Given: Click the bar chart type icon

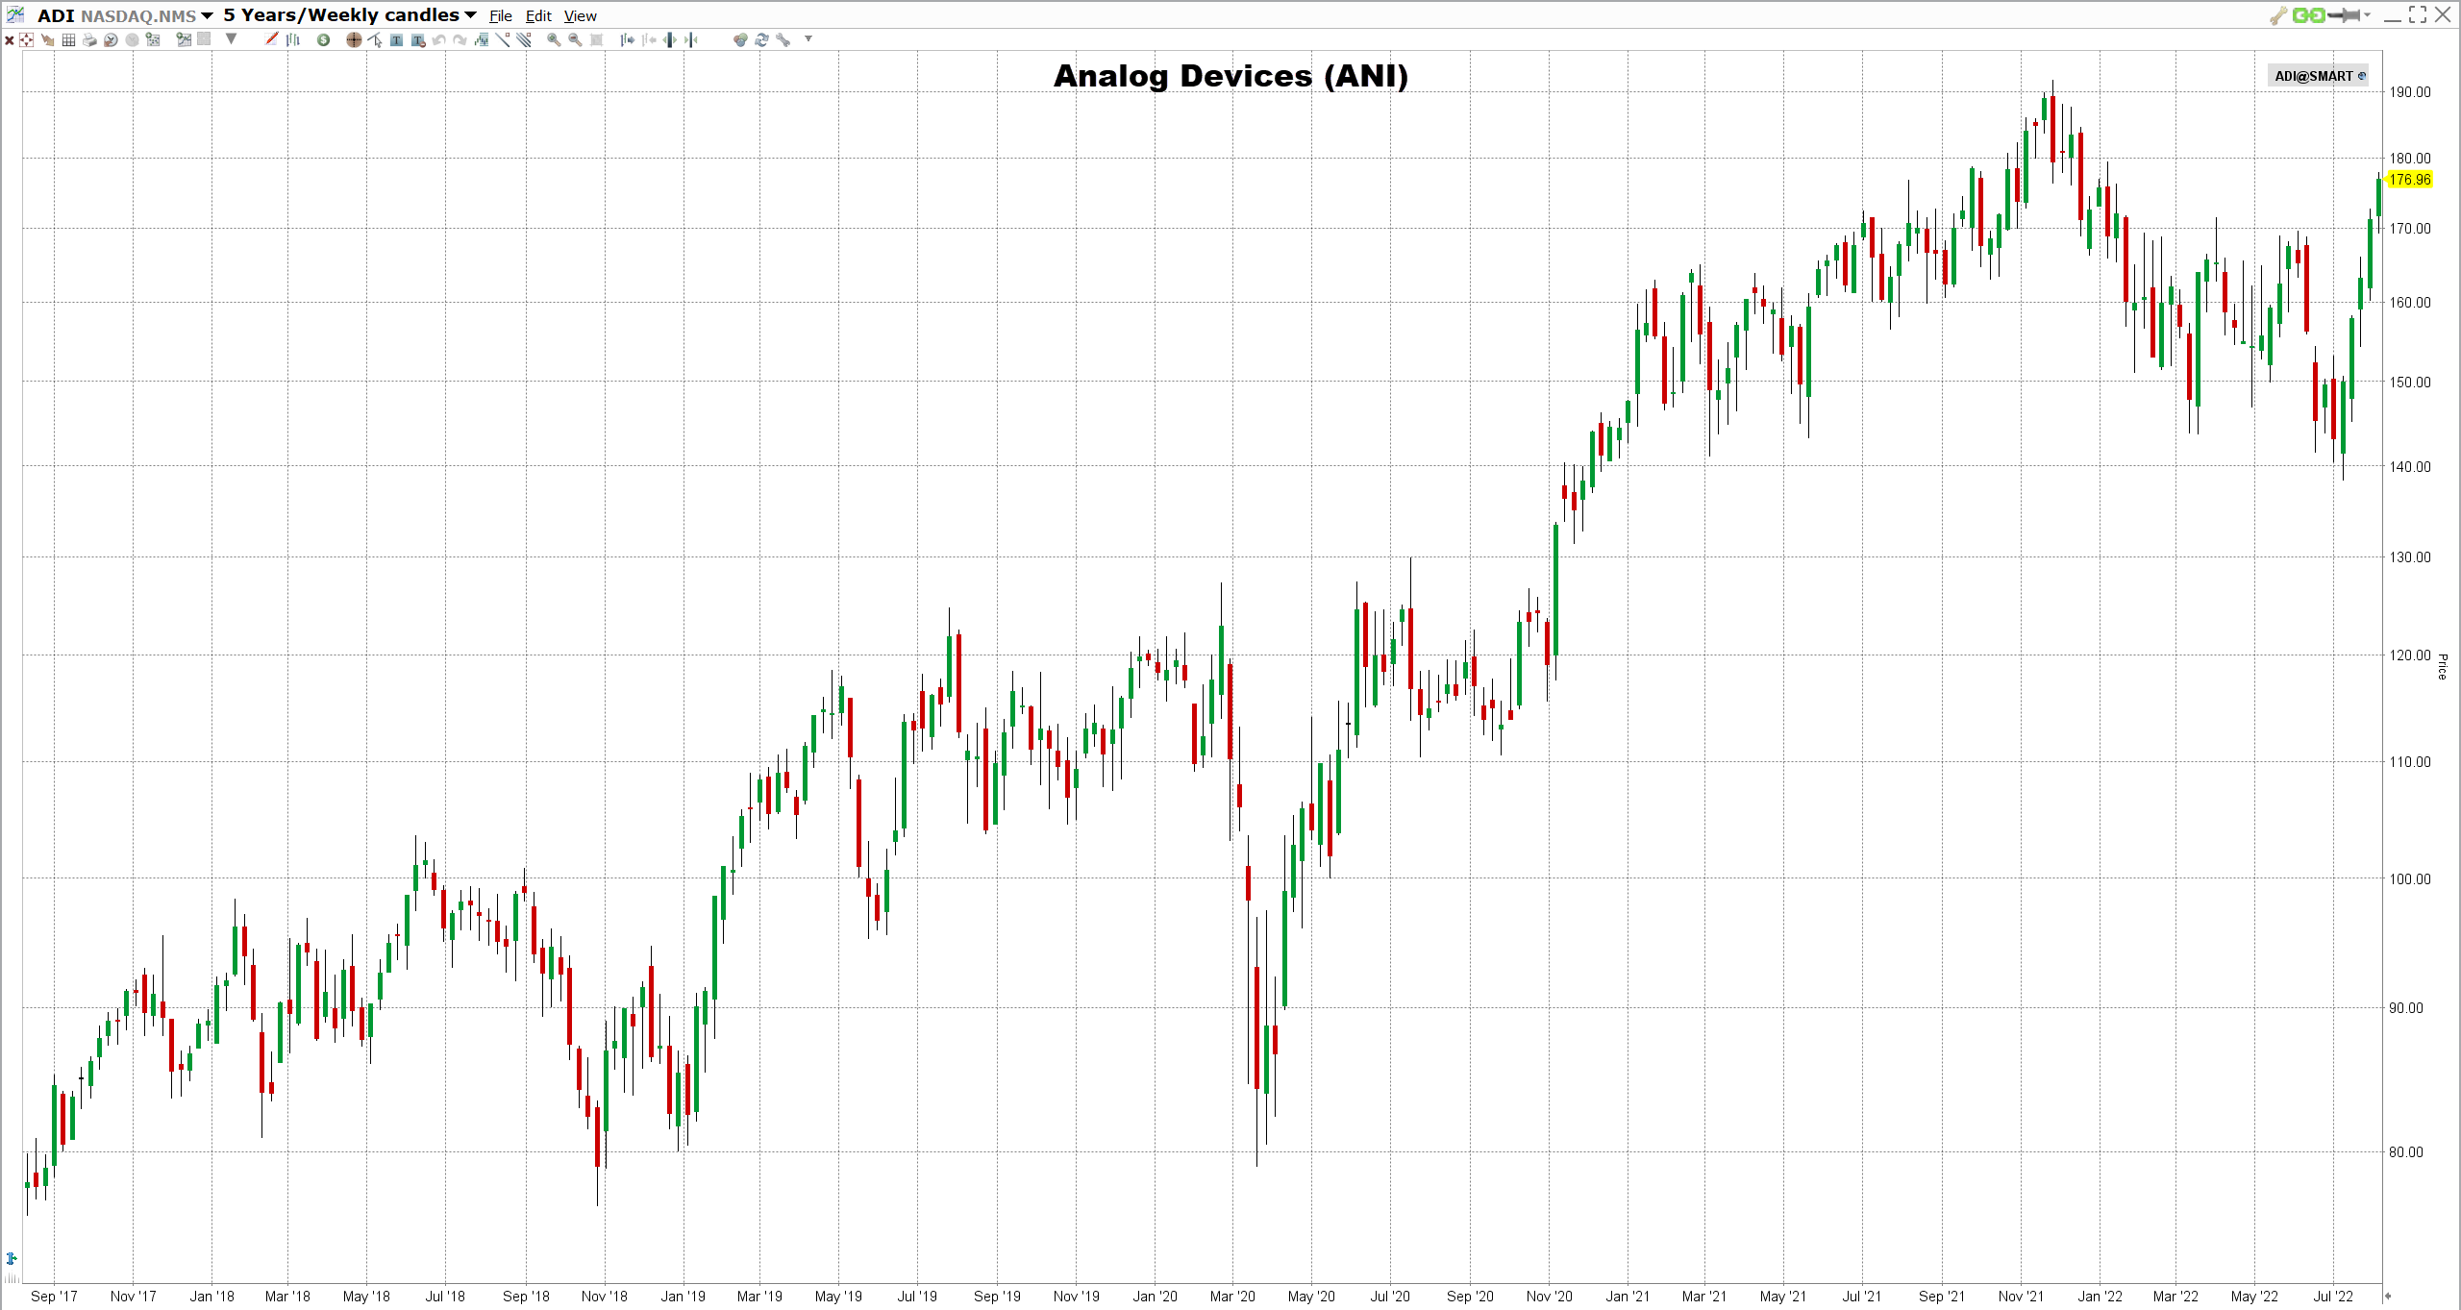Looking at the screenshot, I should [x=293, y=39].
